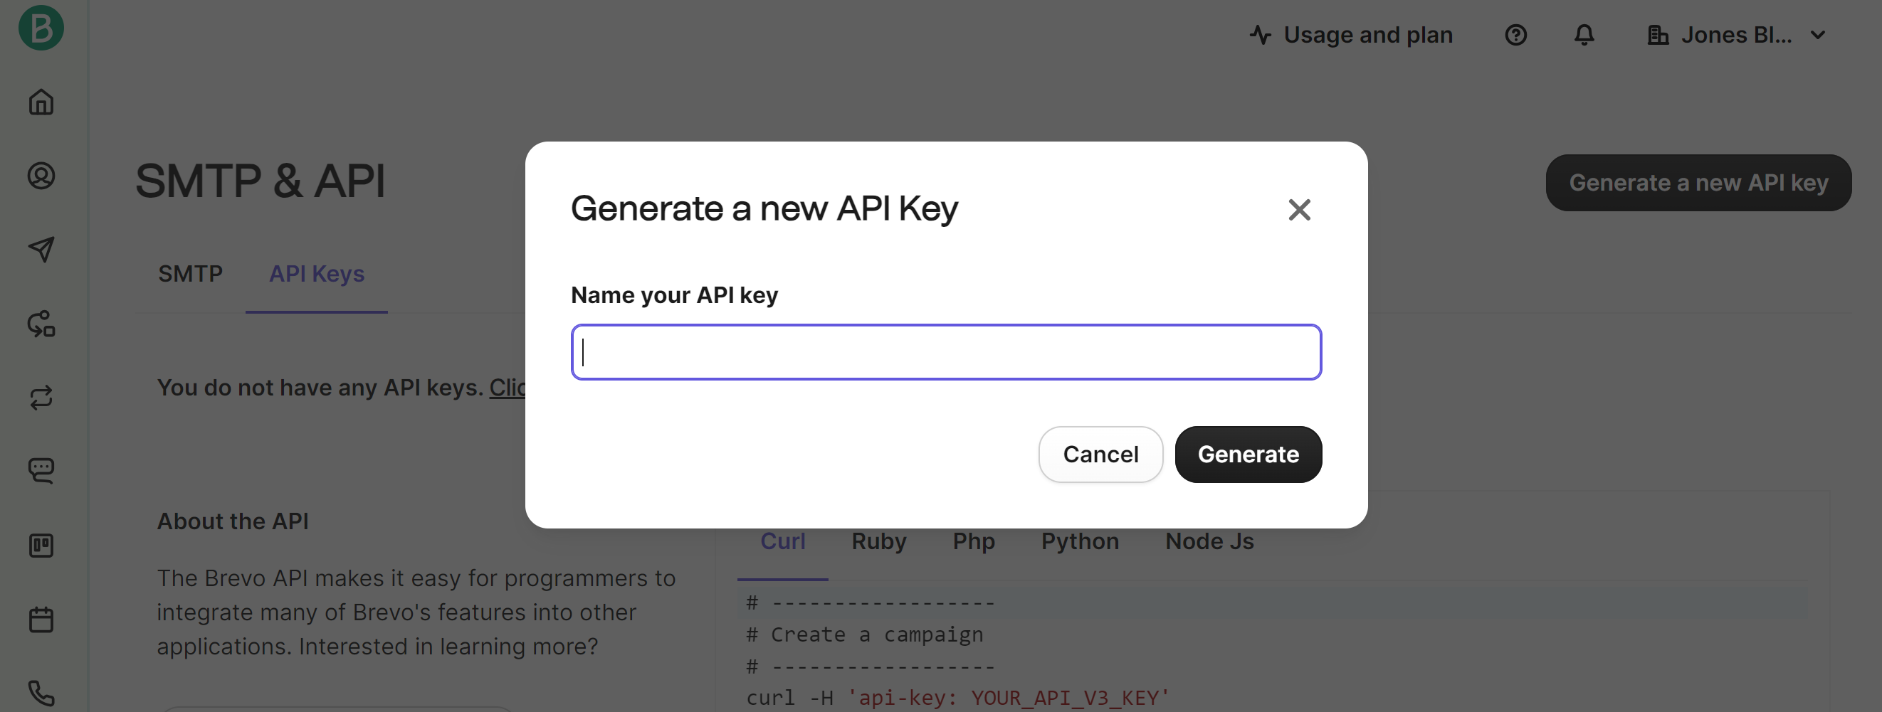The image size is (1882, 712).
Task: Open Campaigns paper plane icon
Action: 41,250
